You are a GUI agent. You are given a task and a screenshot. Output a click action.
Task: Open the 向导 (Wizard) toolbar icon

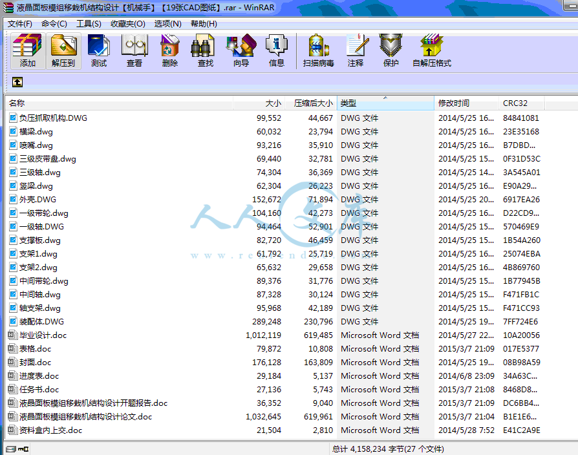[241, 50]
